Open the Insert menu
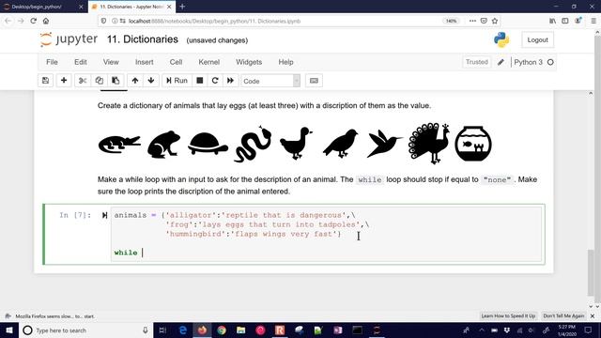The image size is (601, 338). [x=144, y=62]
